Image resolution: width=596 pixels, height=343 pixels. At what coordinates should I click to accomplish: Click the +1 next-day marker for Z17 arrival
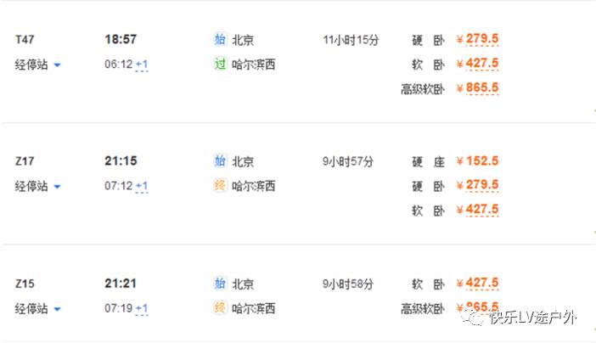pos(142,186)
